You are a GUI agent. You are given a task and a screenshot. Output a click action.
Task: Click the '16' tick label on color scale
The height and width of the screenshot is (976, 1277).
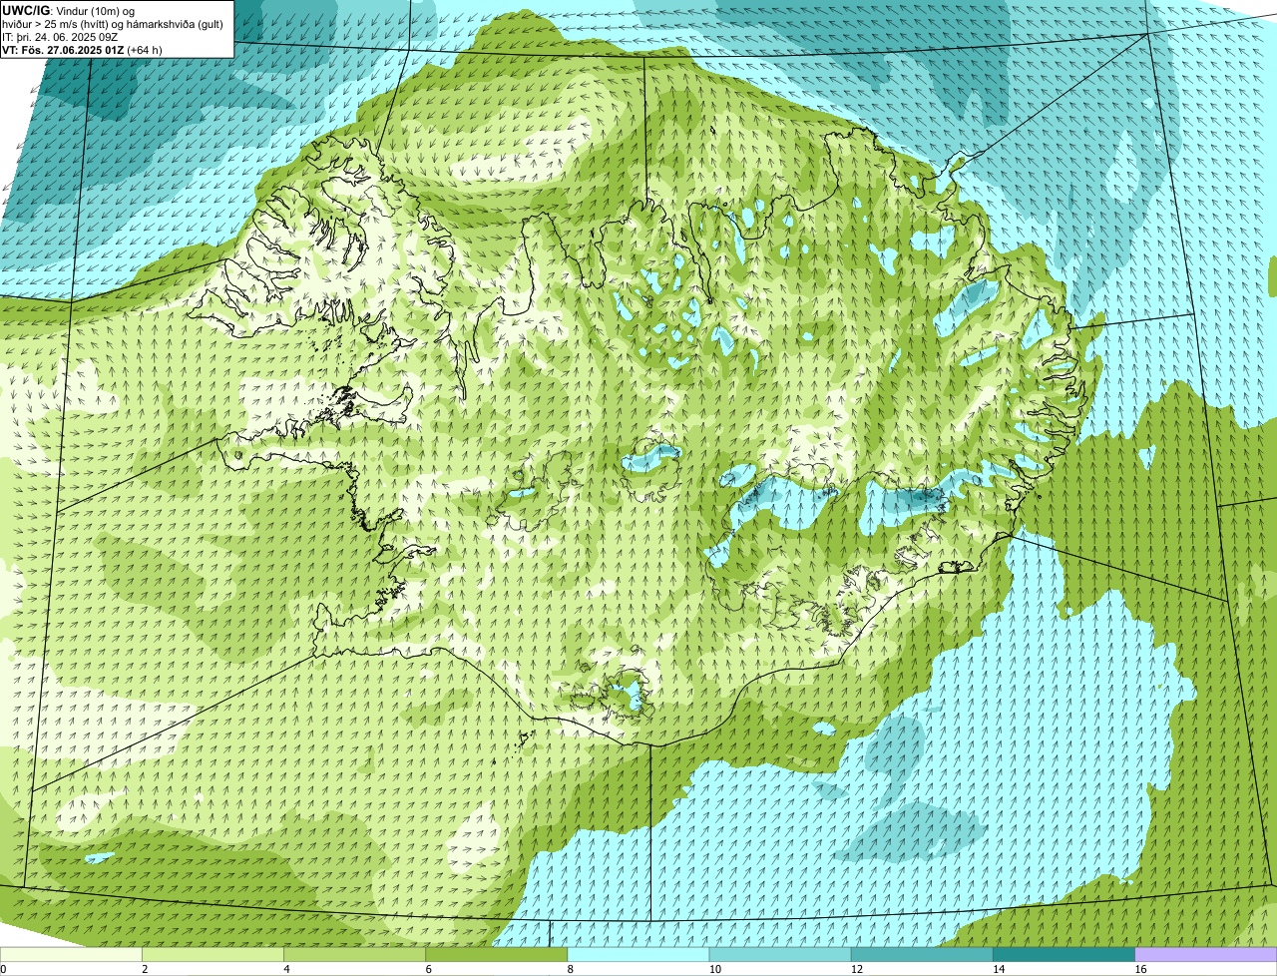coord(1140,969)
